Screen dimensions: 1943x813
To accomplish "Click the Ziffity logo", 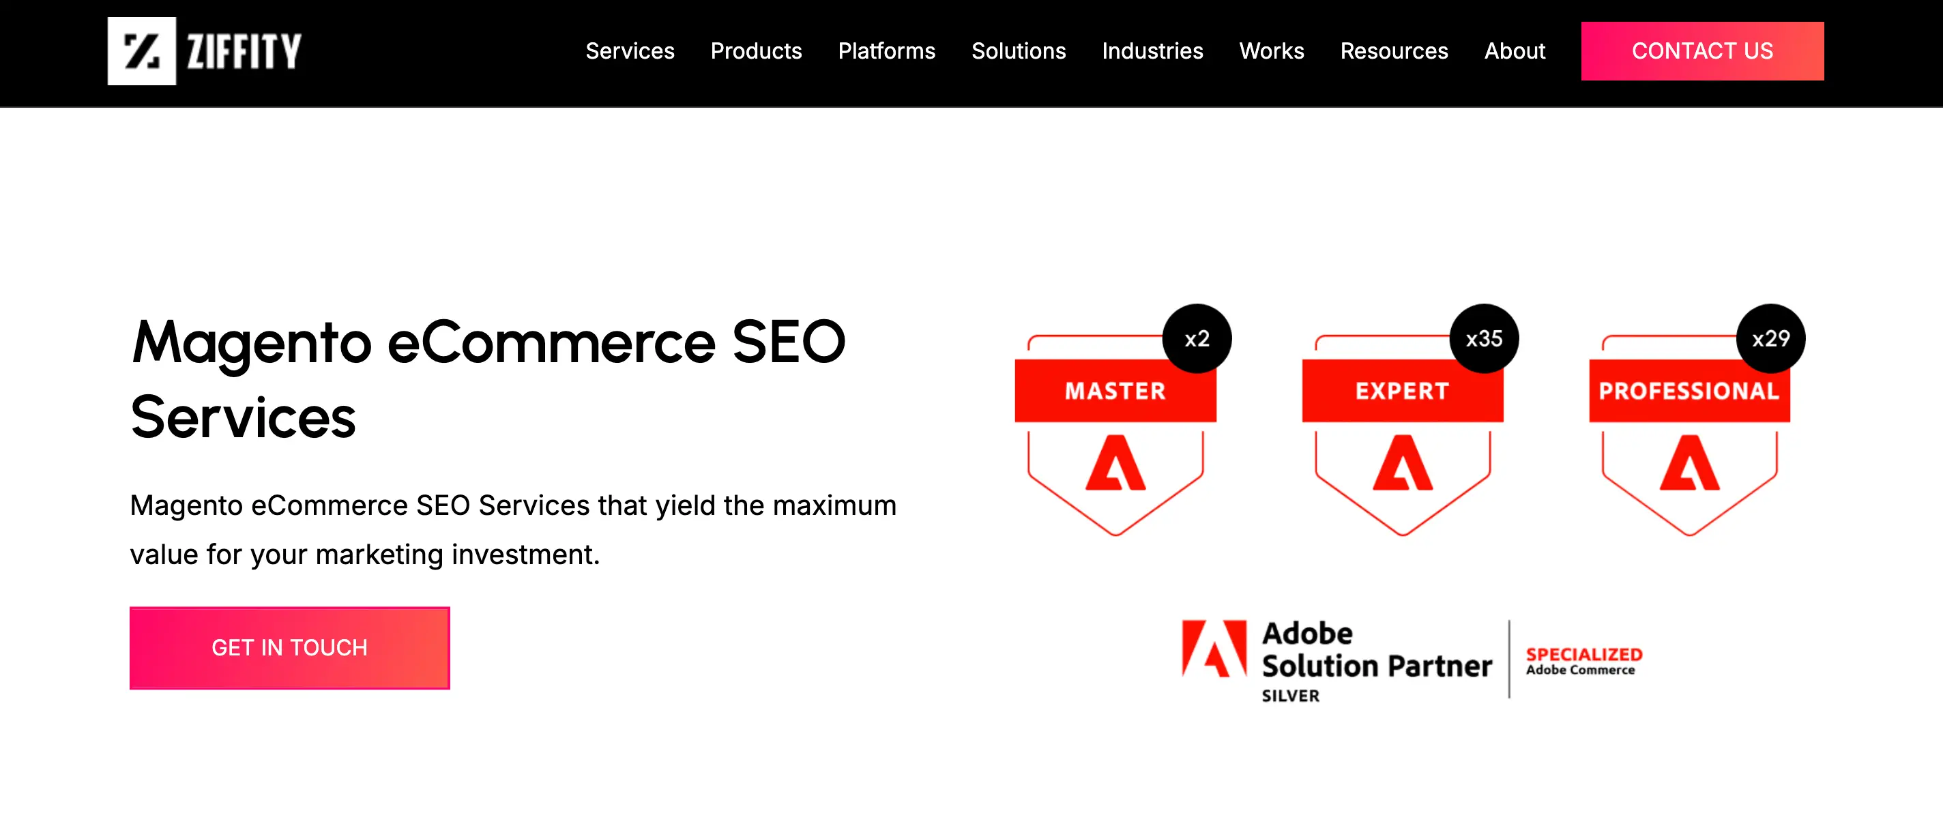I will [204, 50].
